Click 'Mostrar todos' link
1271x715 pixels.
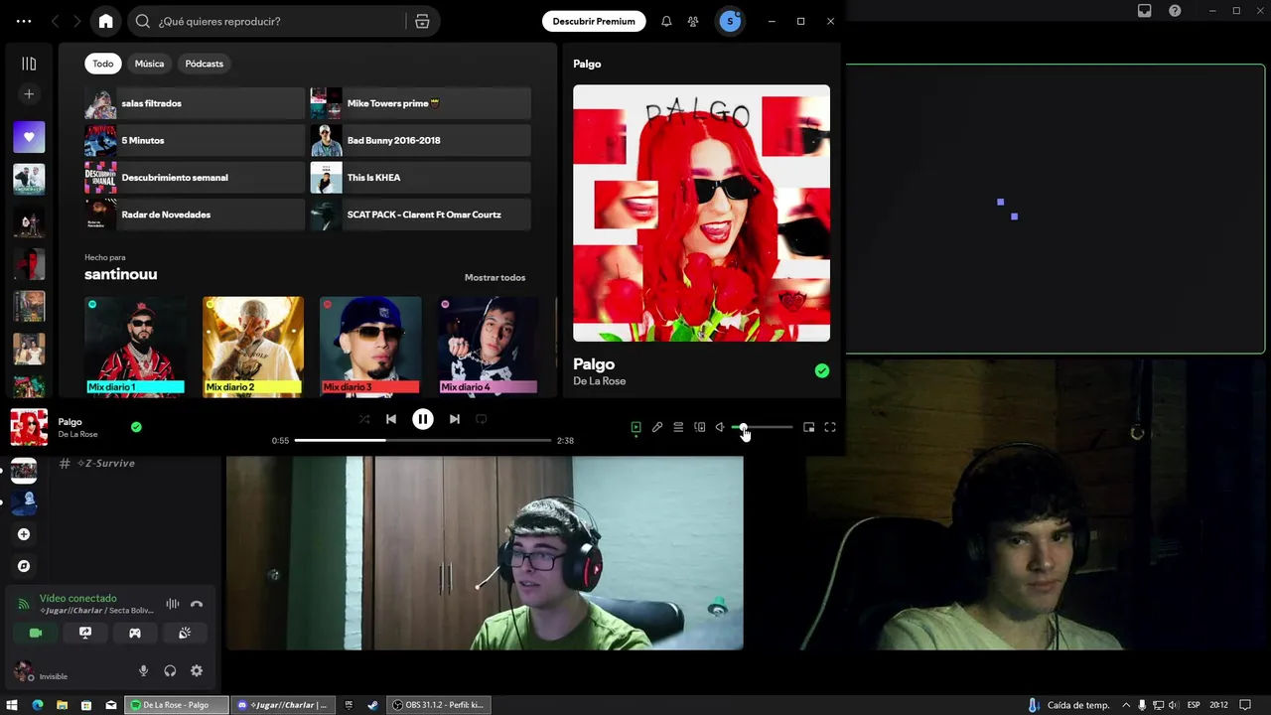[x=494, y=277]
